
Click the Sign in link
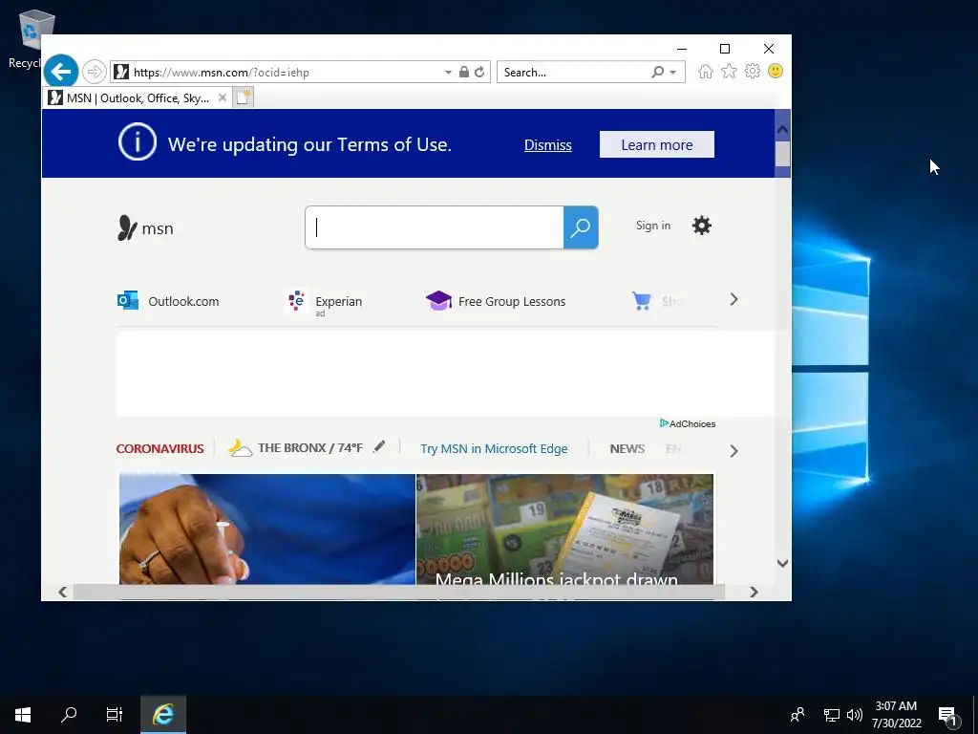point(653,226)
